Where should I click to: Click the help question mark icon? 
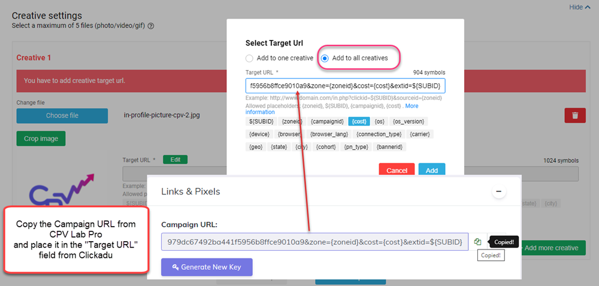coord(151,26)
